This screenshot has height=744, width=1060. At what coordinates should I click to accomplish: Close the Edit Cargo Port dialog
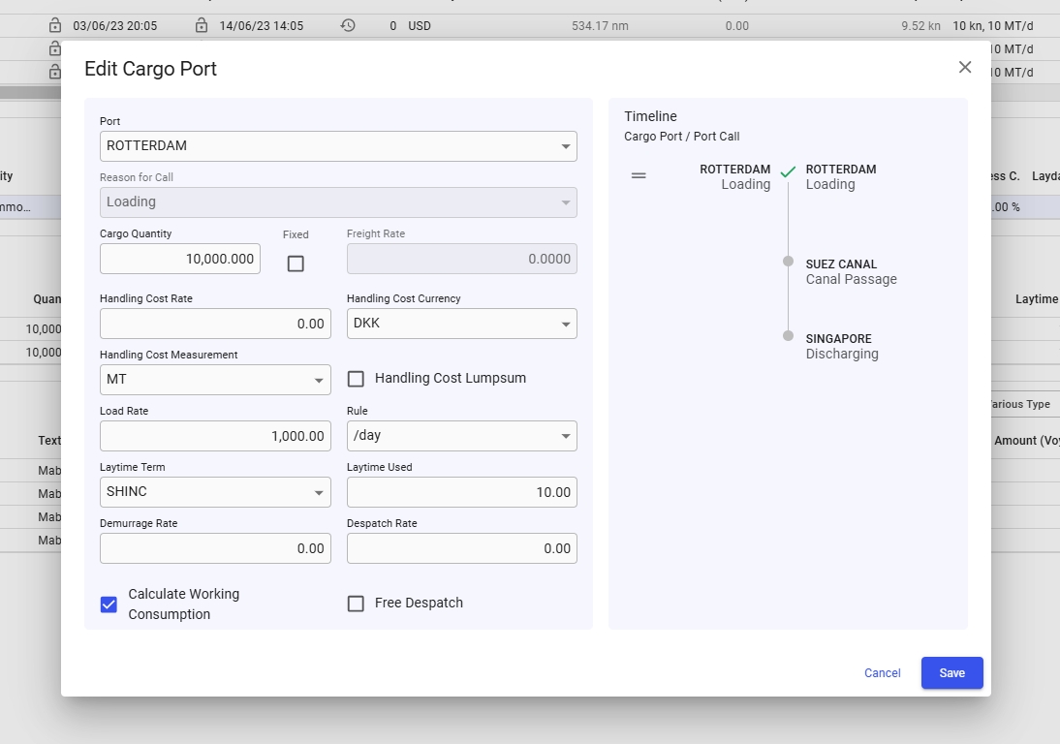(965, 67)
